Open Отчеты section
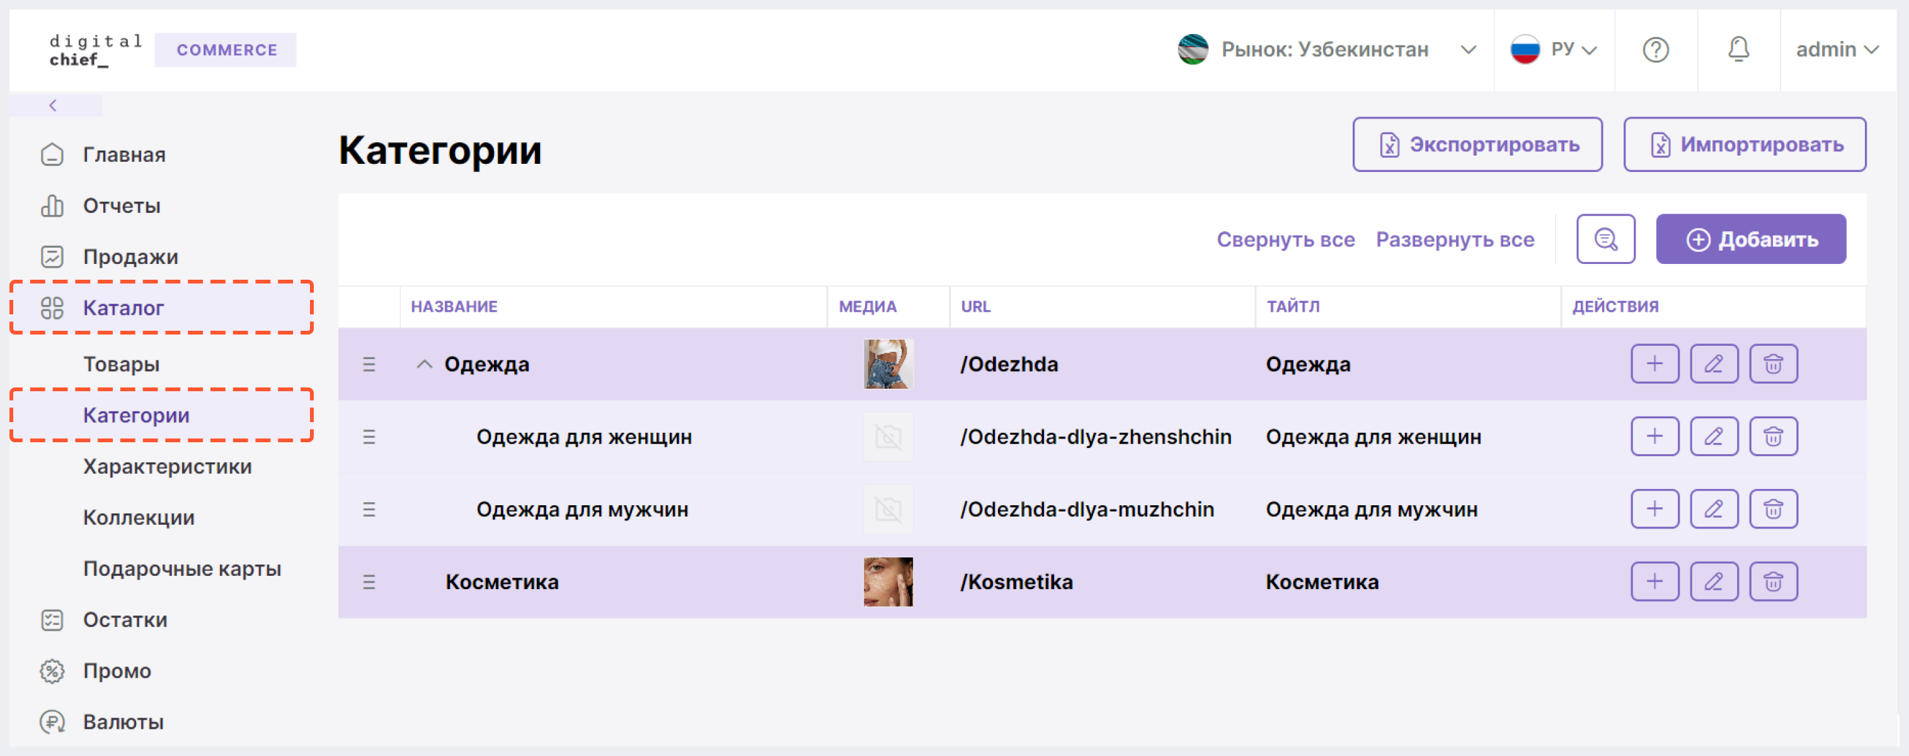This screenshot has width=1909, height=756. coord(122,206)
